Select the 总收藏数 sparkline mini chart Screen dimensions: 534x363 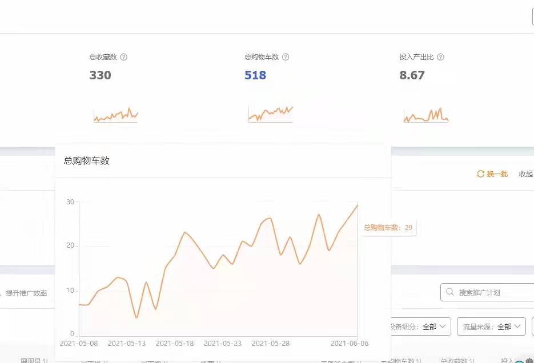point(116,115)
